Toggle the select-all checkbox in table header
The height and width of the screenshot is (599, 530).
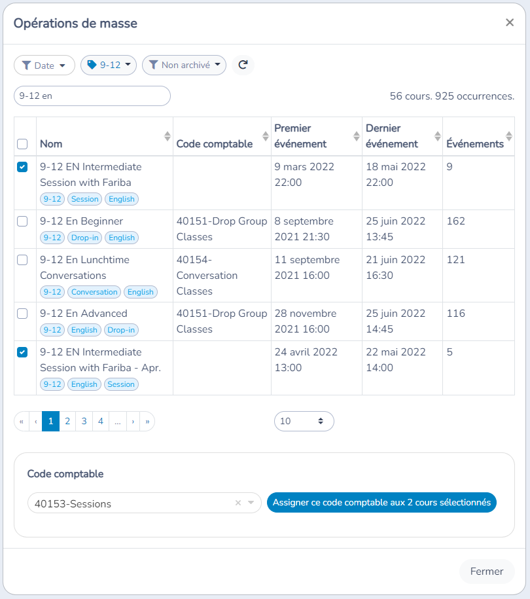tap(22, 144)
